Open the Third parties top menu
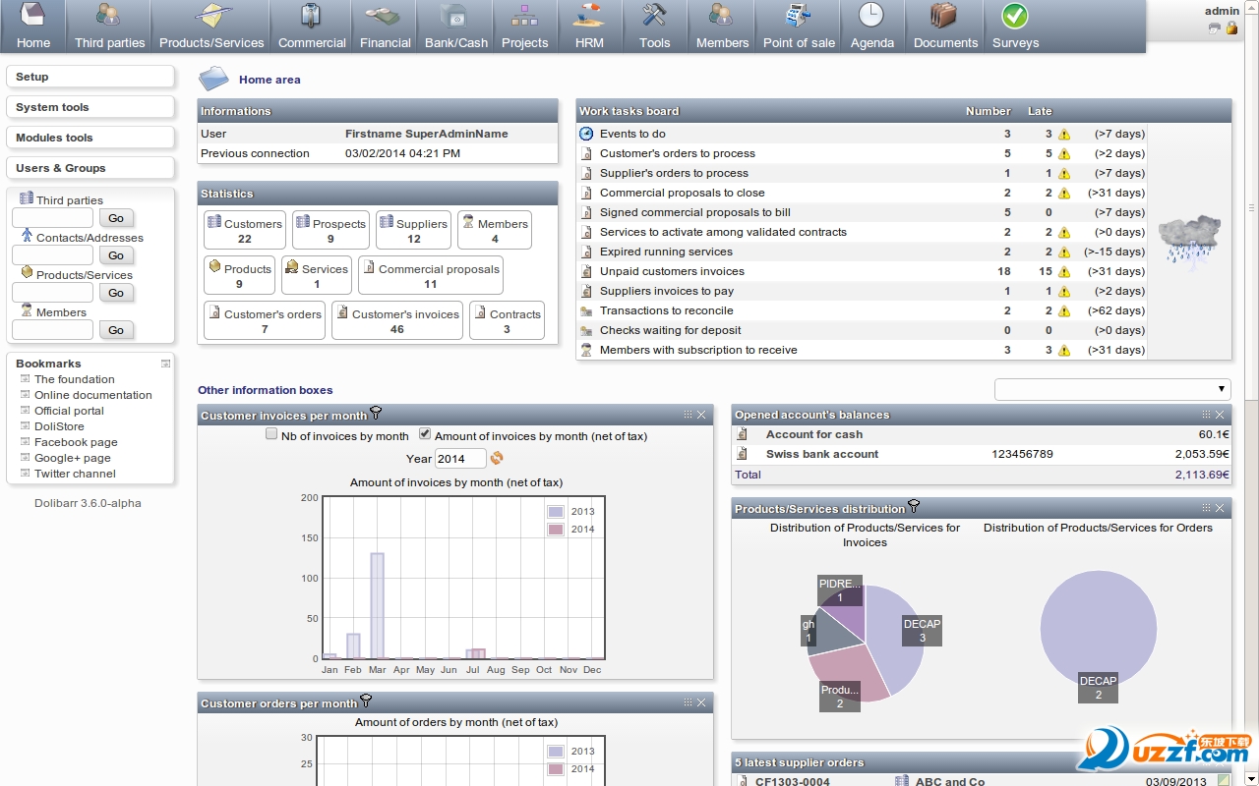The image size is (1259, 786). [109, 27]
